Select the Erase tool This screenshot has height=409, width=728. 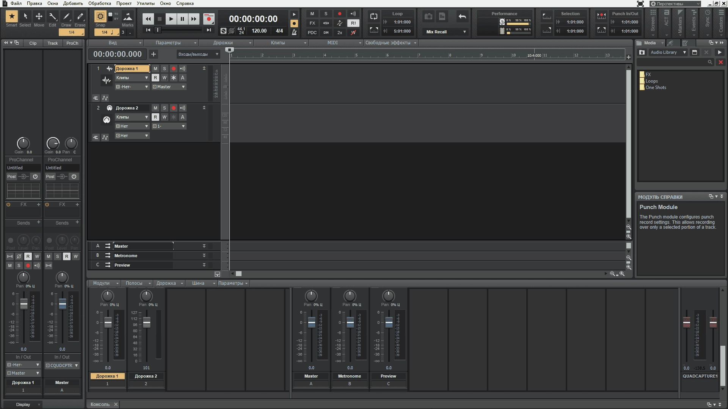[x=80, y=16]
